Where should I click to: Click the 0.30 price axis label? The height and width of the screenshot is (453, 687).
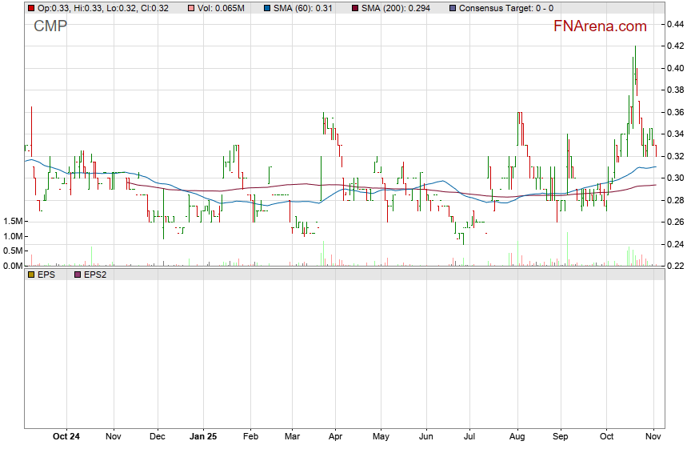tap(674, 178)
